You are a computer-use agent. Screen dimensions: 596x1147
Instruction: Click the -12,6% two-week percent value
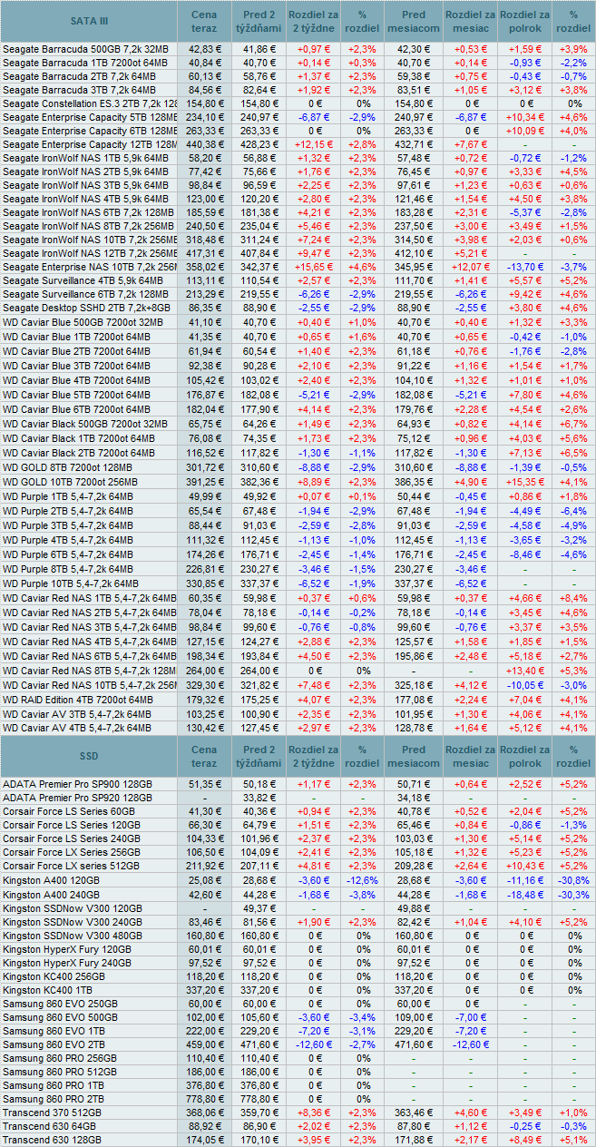(363, 879)
